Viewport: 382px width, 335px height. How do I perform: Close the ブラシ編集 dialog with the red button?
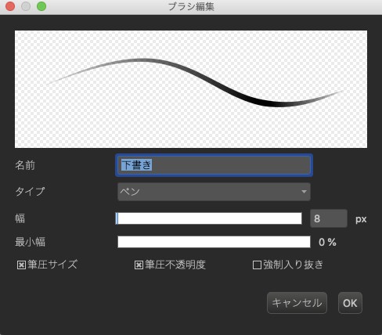pyautogui.click(x=10, y=6)
